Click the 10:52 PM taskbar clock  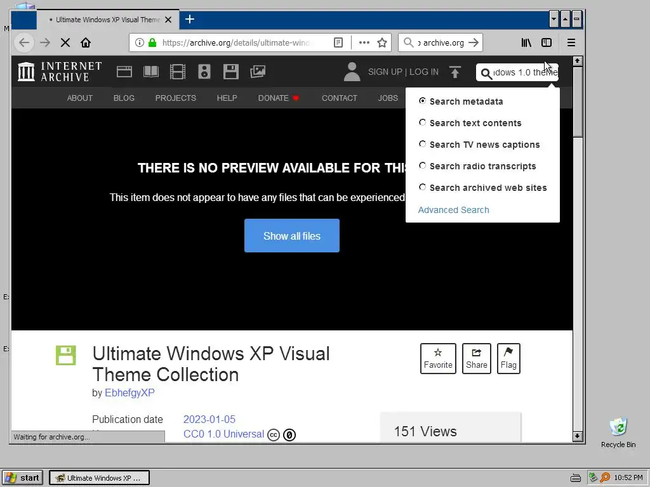pyautogui.click(x=628, y=477)
